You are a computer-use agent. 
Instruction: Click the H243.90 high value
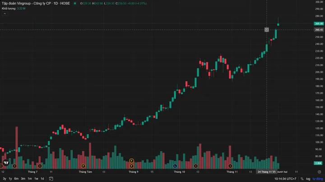pos(97,3)
